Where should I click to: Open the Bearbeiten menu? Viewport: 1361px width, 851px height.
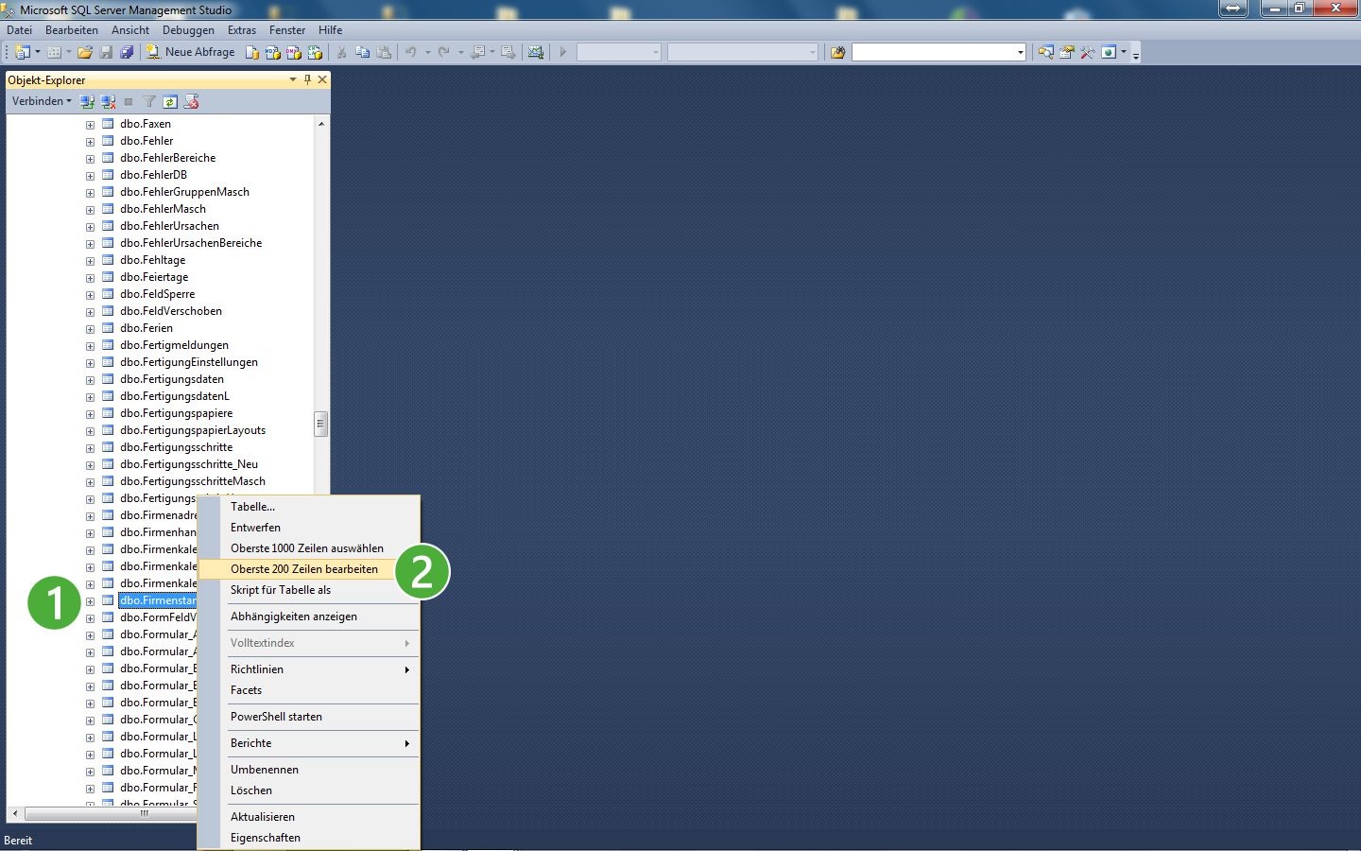click(x=72, y=30)
